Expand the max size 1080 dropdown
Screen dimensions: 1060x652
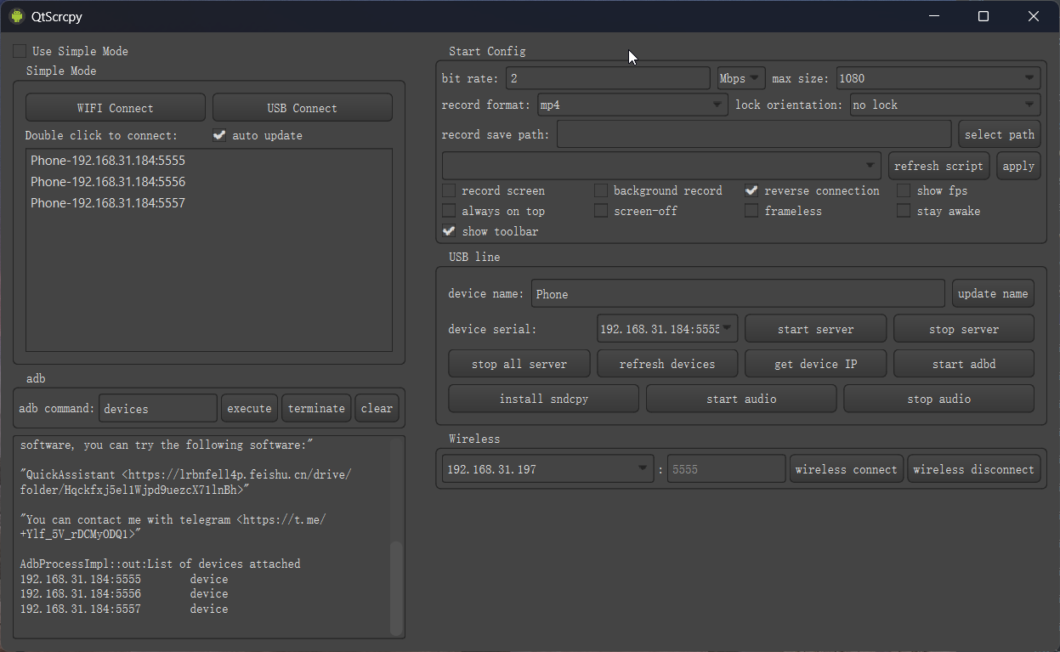tap(938, 78)
